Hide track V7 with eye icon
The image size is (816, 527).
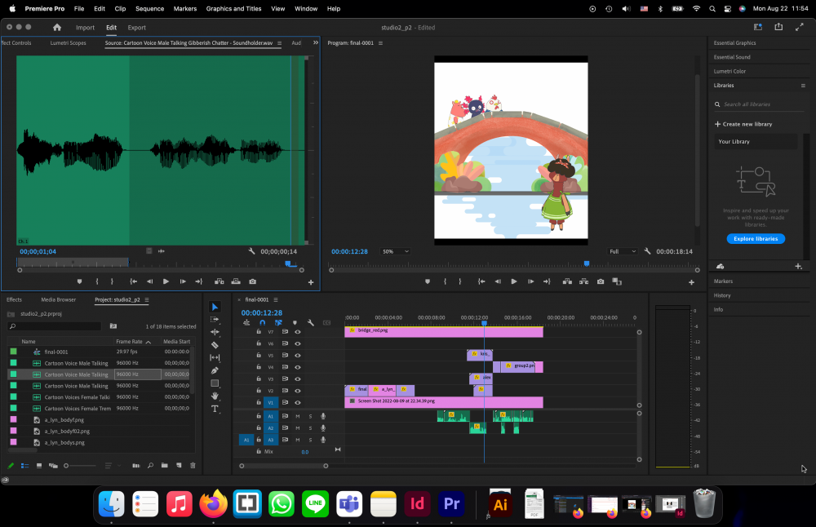point(298,331)
